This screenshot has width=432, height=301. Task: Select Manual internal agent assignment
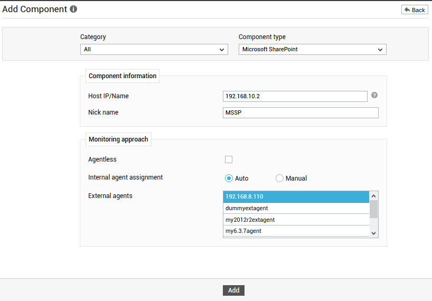279,178
